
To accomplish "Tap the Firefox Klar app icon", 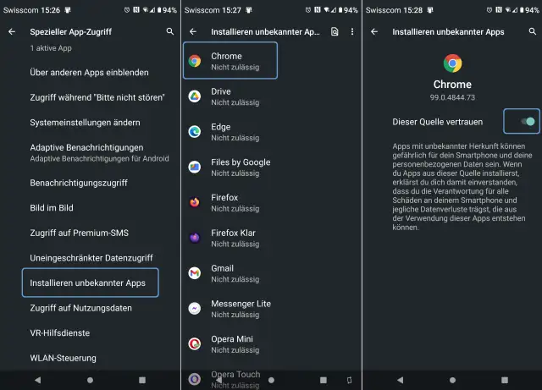I will point(194,238).
